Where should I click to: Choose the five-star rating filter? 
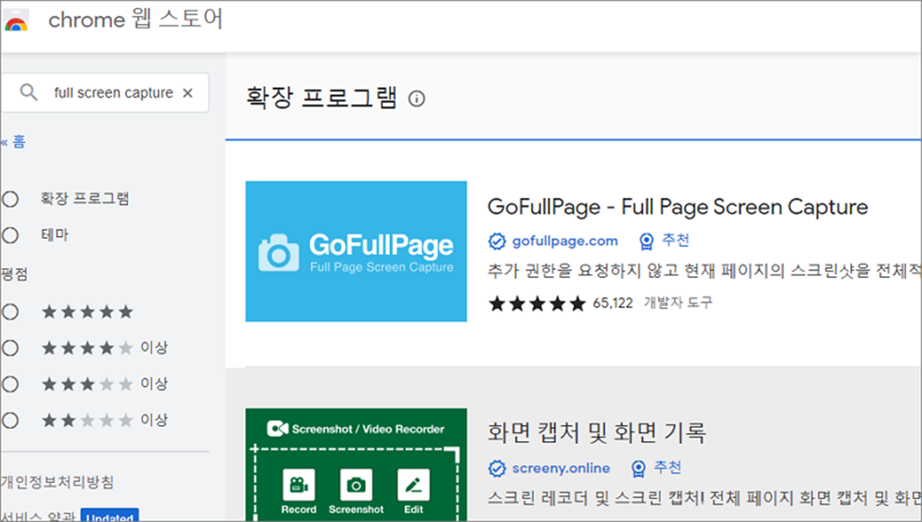point(10,312)
